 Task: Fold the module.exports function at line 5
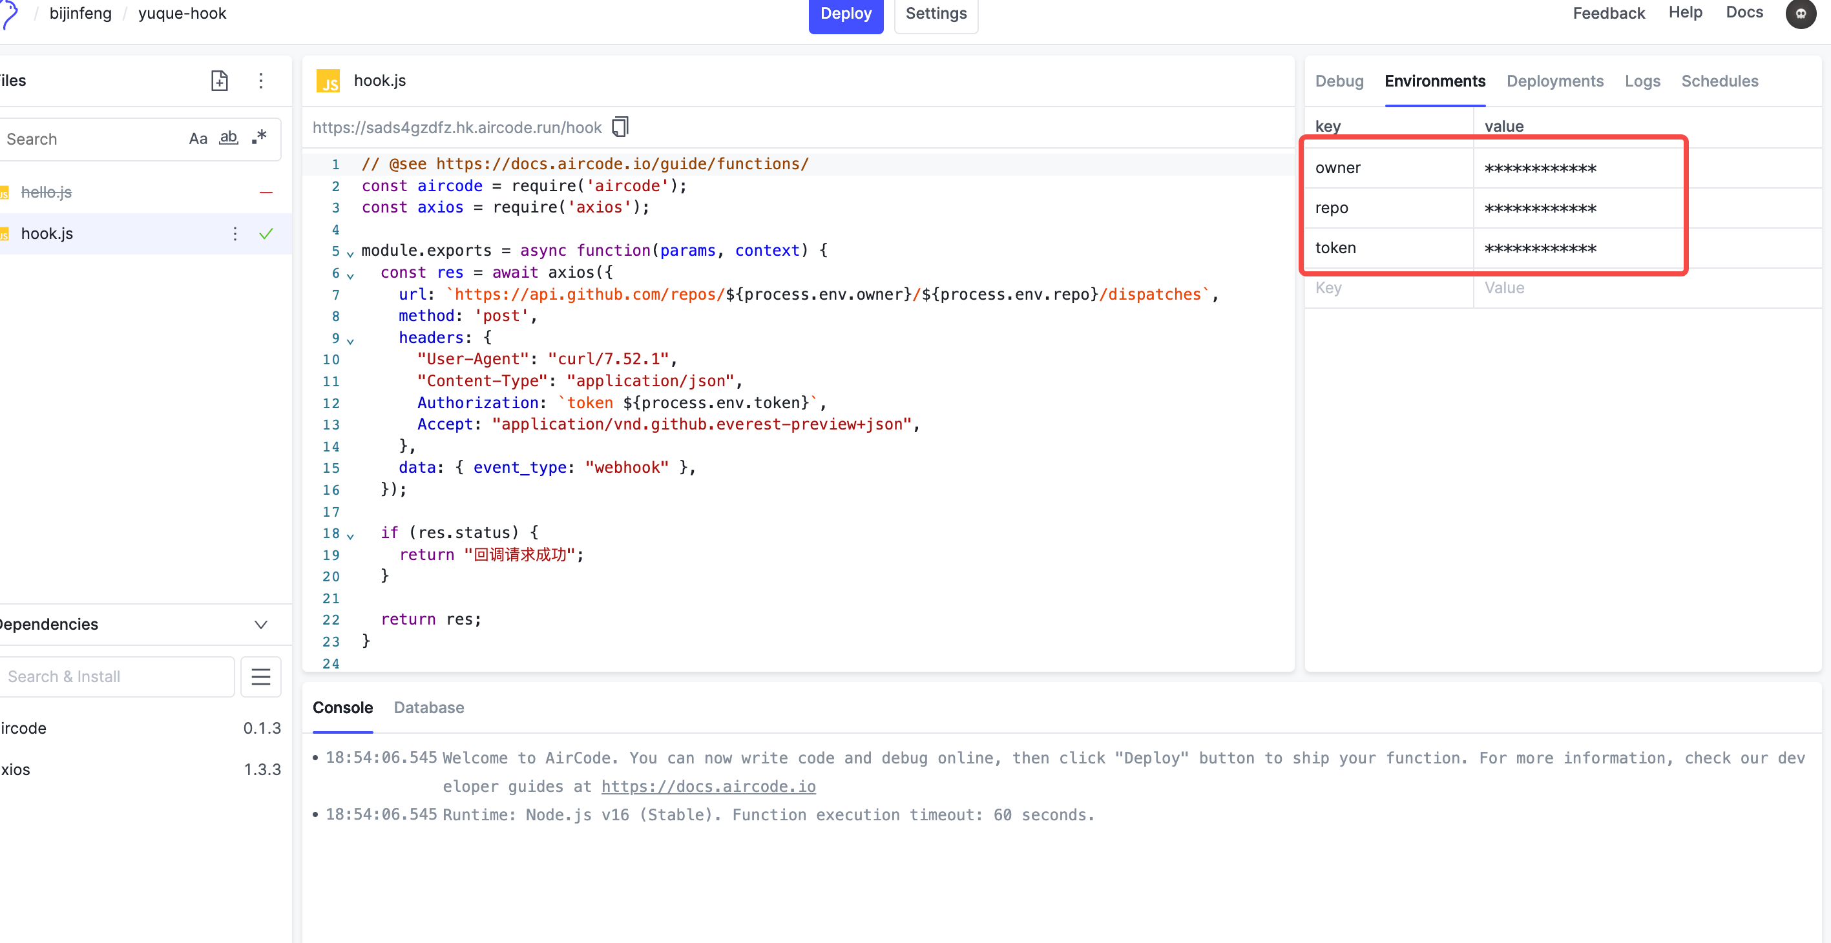[350, 253]
